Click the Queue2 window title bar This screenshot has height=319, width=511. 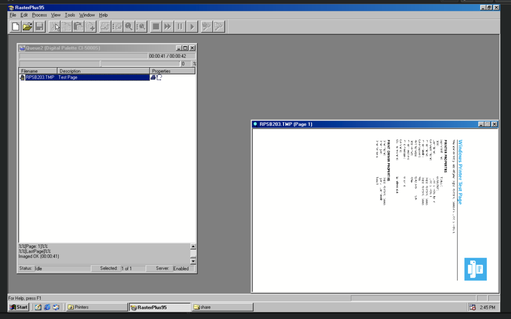[x=97, y=48]
